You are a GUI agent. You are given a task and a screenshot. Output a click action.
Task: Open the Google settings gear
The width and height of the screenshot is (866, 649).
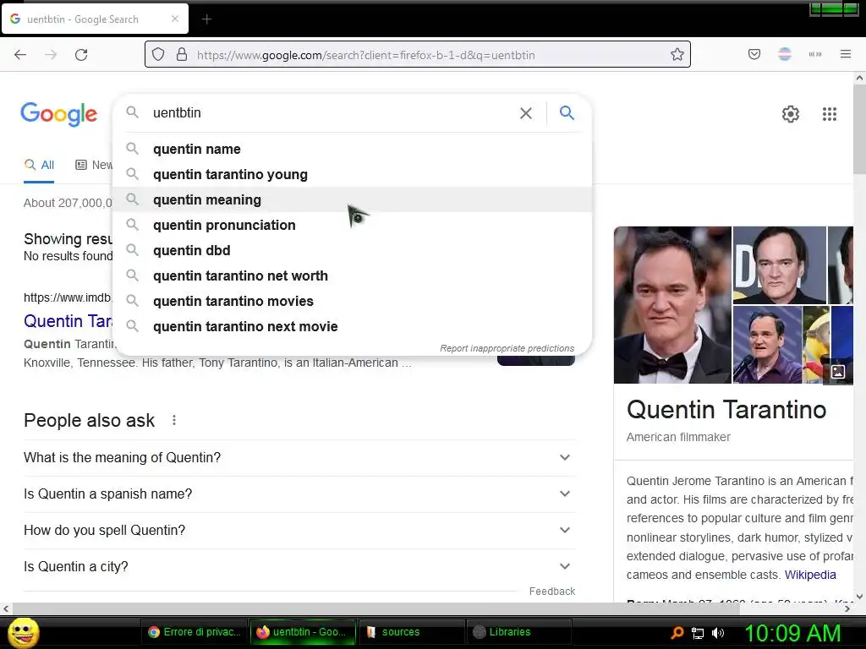coord(791,114)
